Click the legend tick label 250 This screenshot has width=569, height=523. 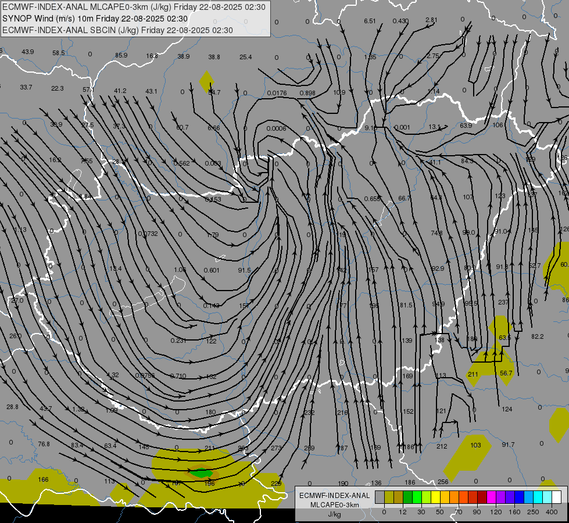point(533,512)
